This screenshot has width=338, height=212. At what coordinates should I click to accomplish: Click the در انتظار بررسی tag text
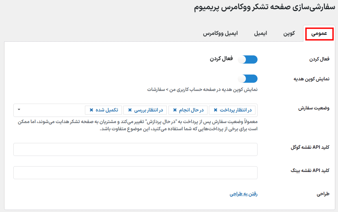pos(149,110)
